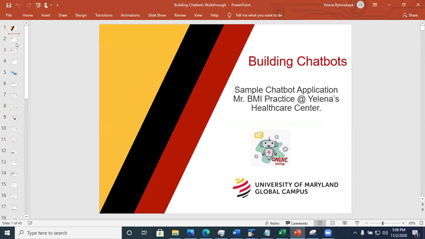Switch to Slide Sorter view
425x239 pixels.
[332, 223]
